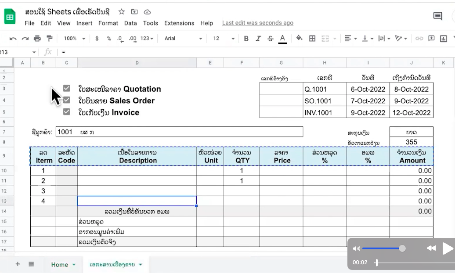Uncheck the Quotation checkbox
Image resolution: width=455 pixels, height=273 pixels.
pyautogui.click(x=66, y=88)
